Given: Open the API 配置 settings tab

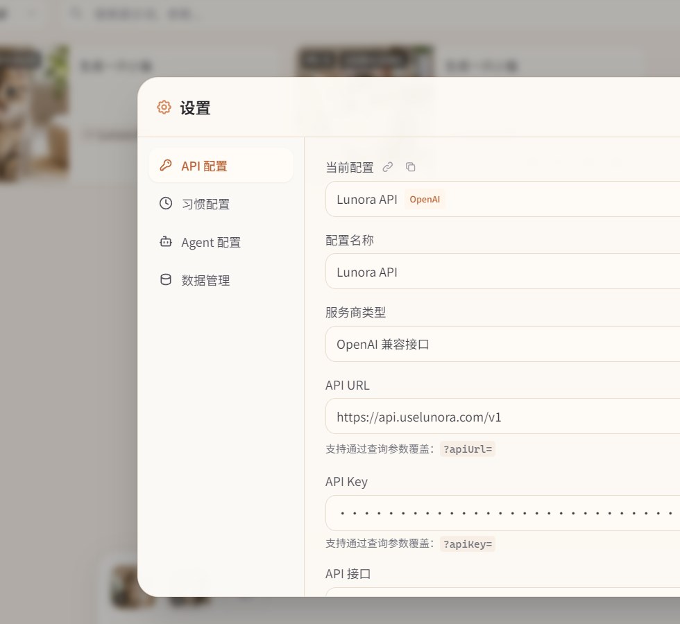Looking at the screenshot, I should 221,166.
